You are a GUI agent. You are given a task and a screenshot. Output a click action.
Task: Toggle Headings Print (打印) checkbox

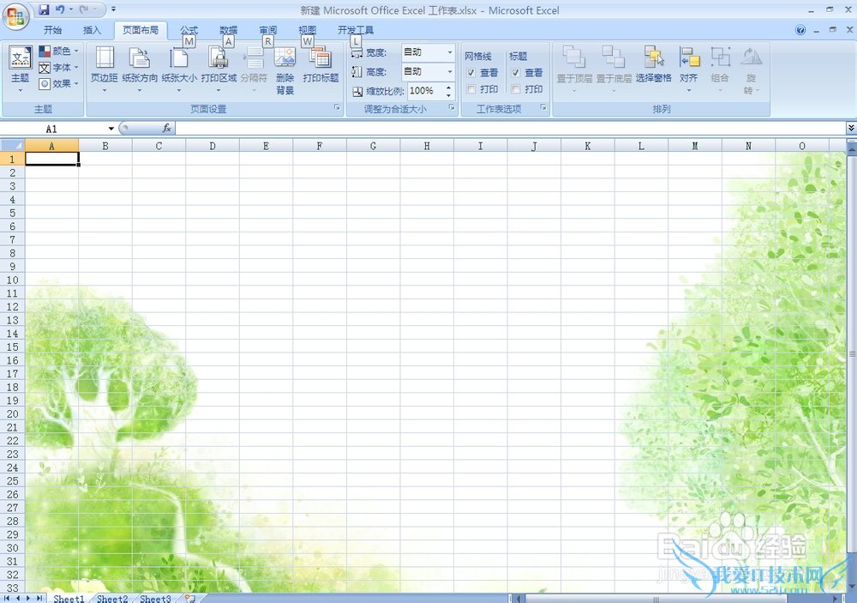(x=515, y=89)
